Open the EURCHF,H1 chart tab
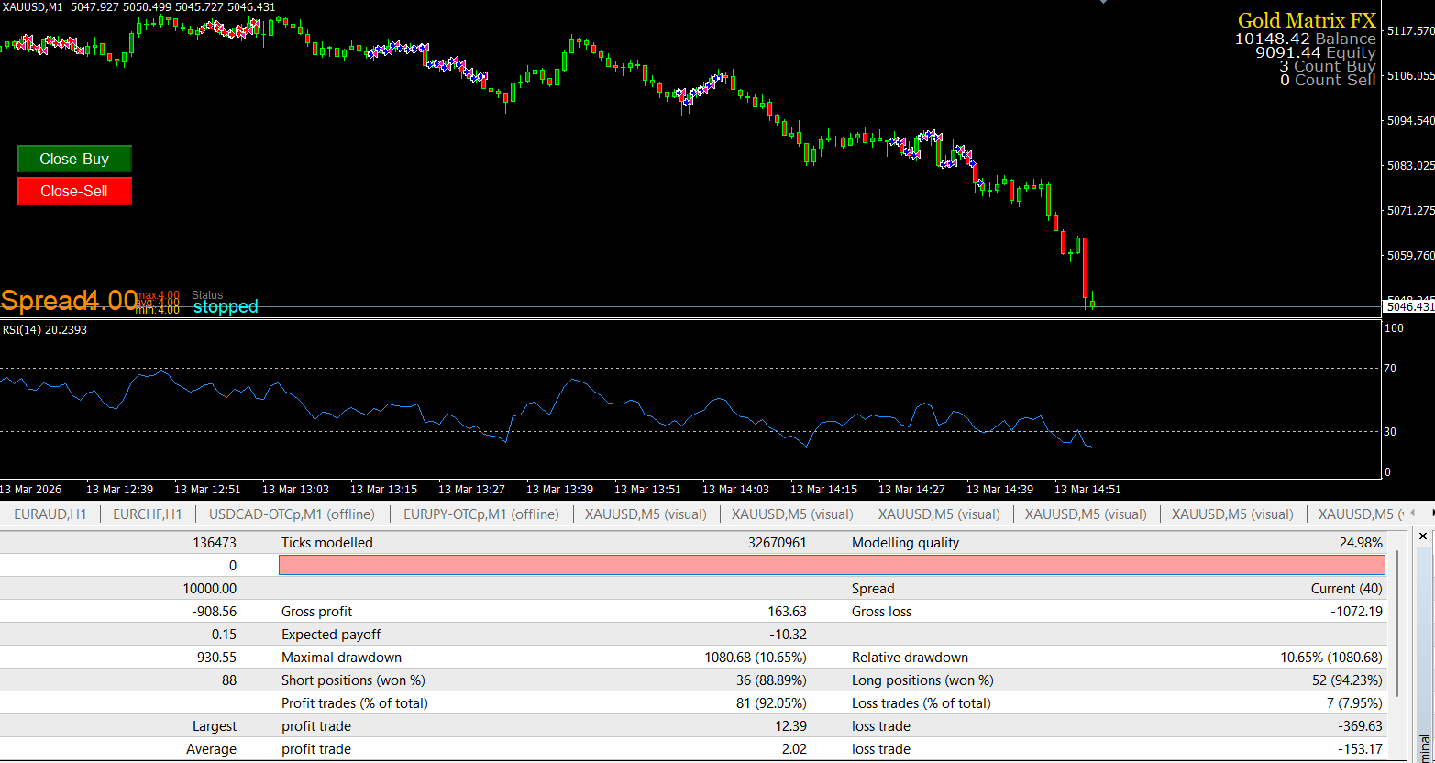The height and width of the screenshot is (763, 1435). pos(147,514)
